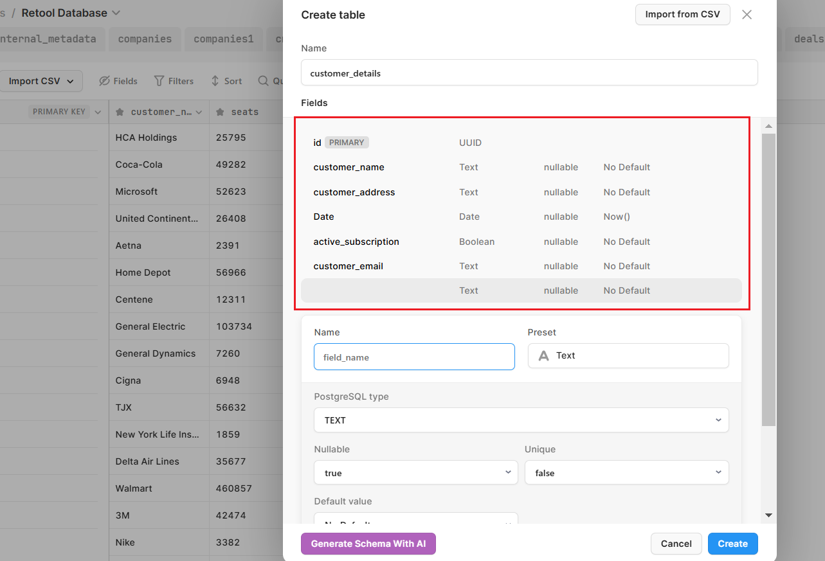Edit the table Name field customer_details

click(x=529, y=73)
